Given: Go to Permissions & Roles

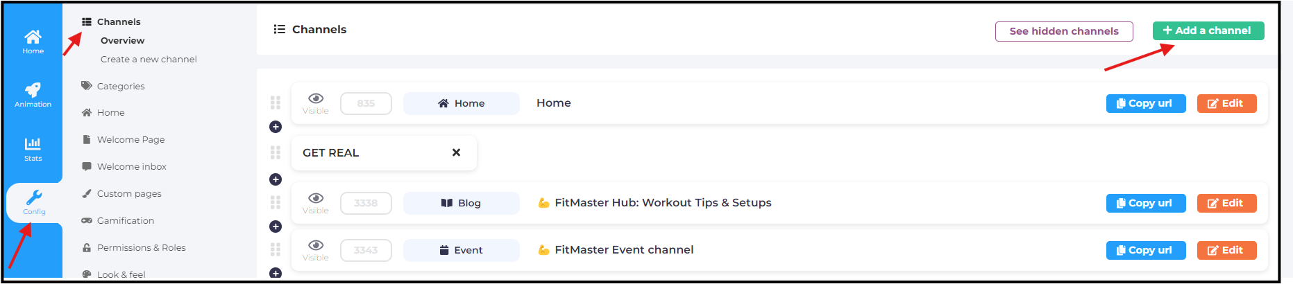Looking at the screenshot, I should [141, 247].
